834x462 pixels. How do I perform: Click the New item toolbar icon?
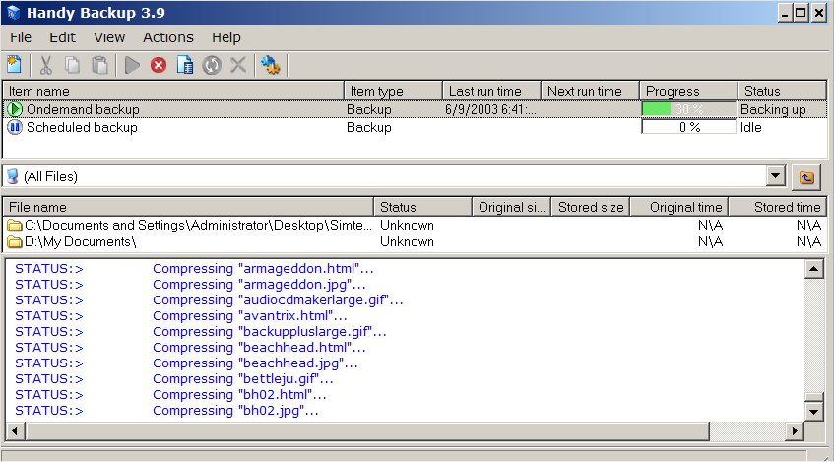point(15,65)
